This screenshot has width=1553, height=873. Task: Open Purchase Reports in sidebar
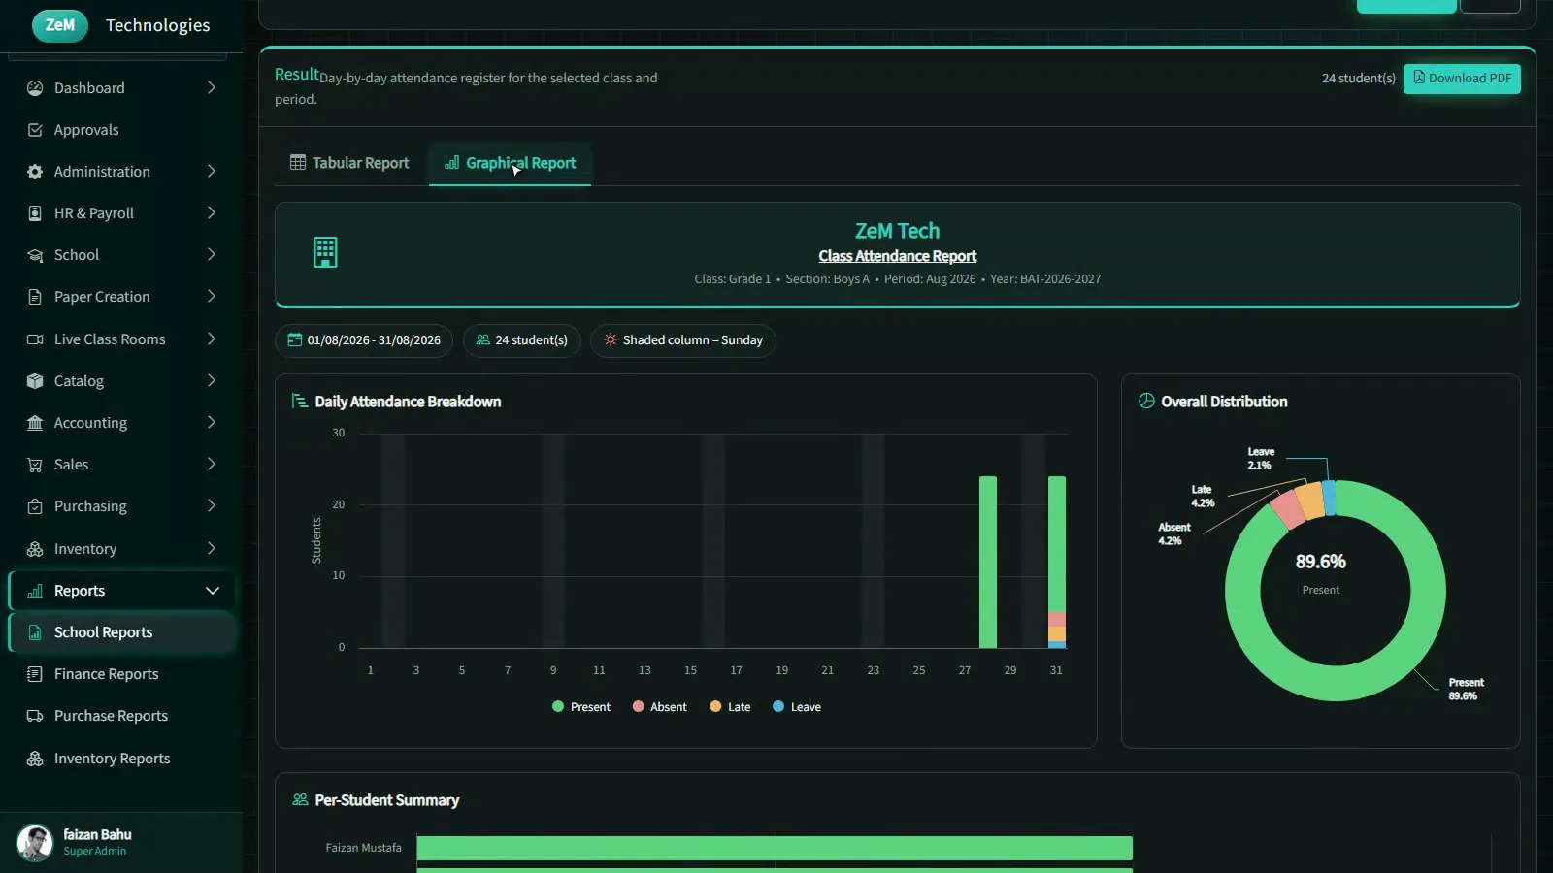tap(122, 716)
